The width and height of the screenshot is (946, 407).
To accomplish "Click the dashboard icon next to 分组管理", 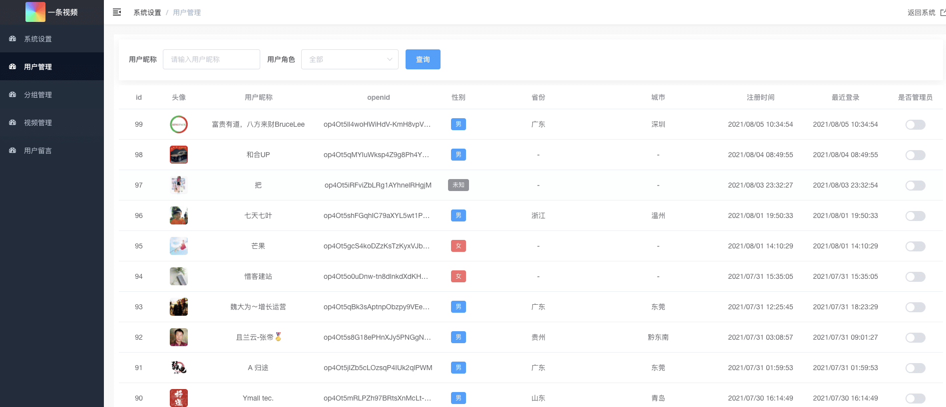I will tap(12, 94).
